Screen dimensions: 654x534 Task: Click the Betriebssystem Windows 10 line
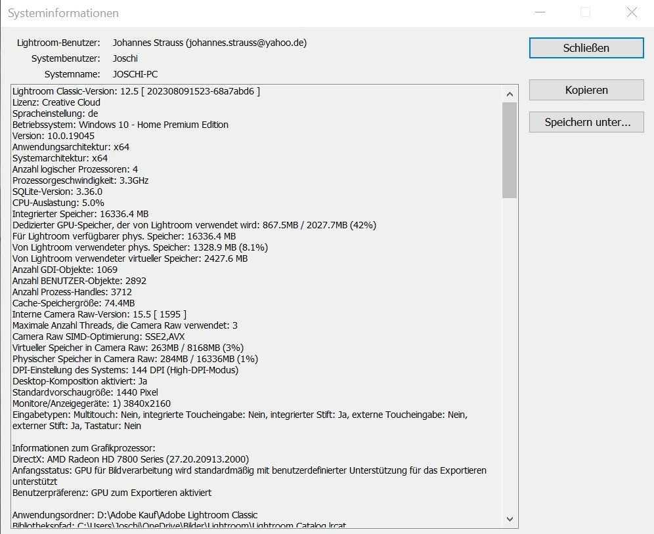point(120,125)
